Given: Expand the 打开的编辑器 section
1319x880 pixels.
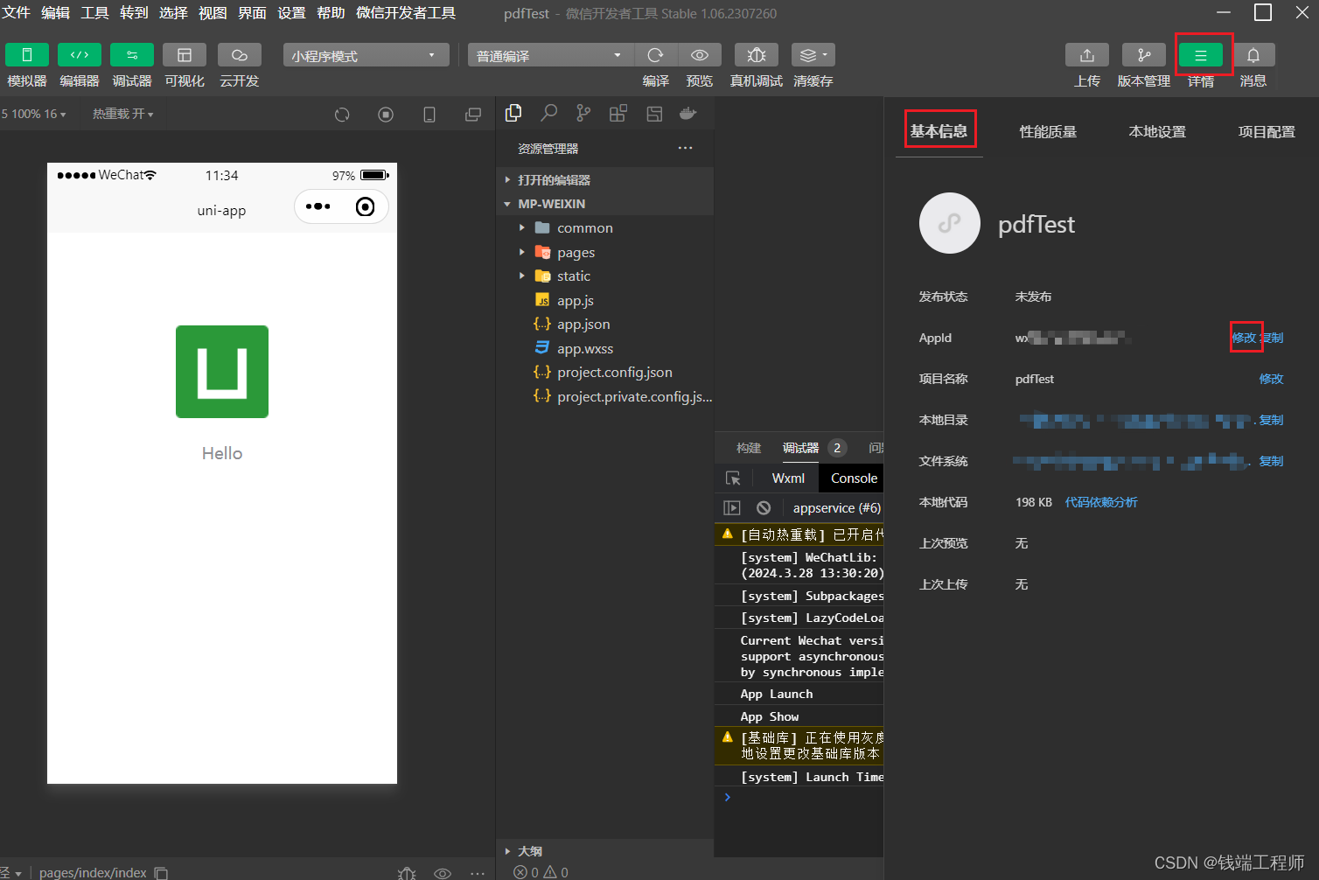Looking at the screenshot, I should 604,179.
